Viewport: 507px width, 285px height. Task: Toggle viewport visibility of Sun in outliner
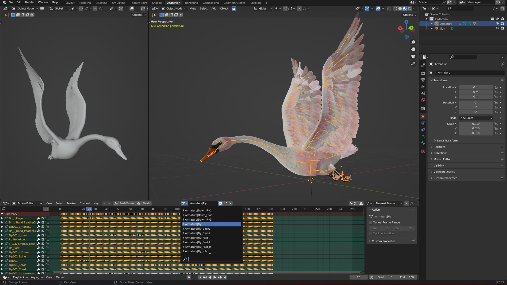(497, 28)
